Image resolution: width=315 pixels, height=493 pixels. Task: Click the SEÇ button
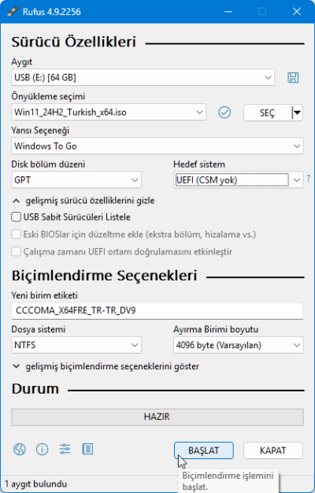(267, 113)
